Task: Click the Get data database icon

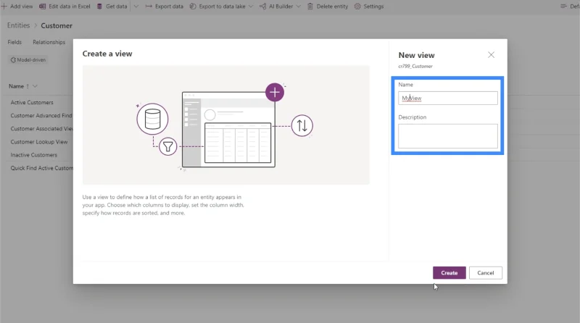Action: tap(99, 7)
